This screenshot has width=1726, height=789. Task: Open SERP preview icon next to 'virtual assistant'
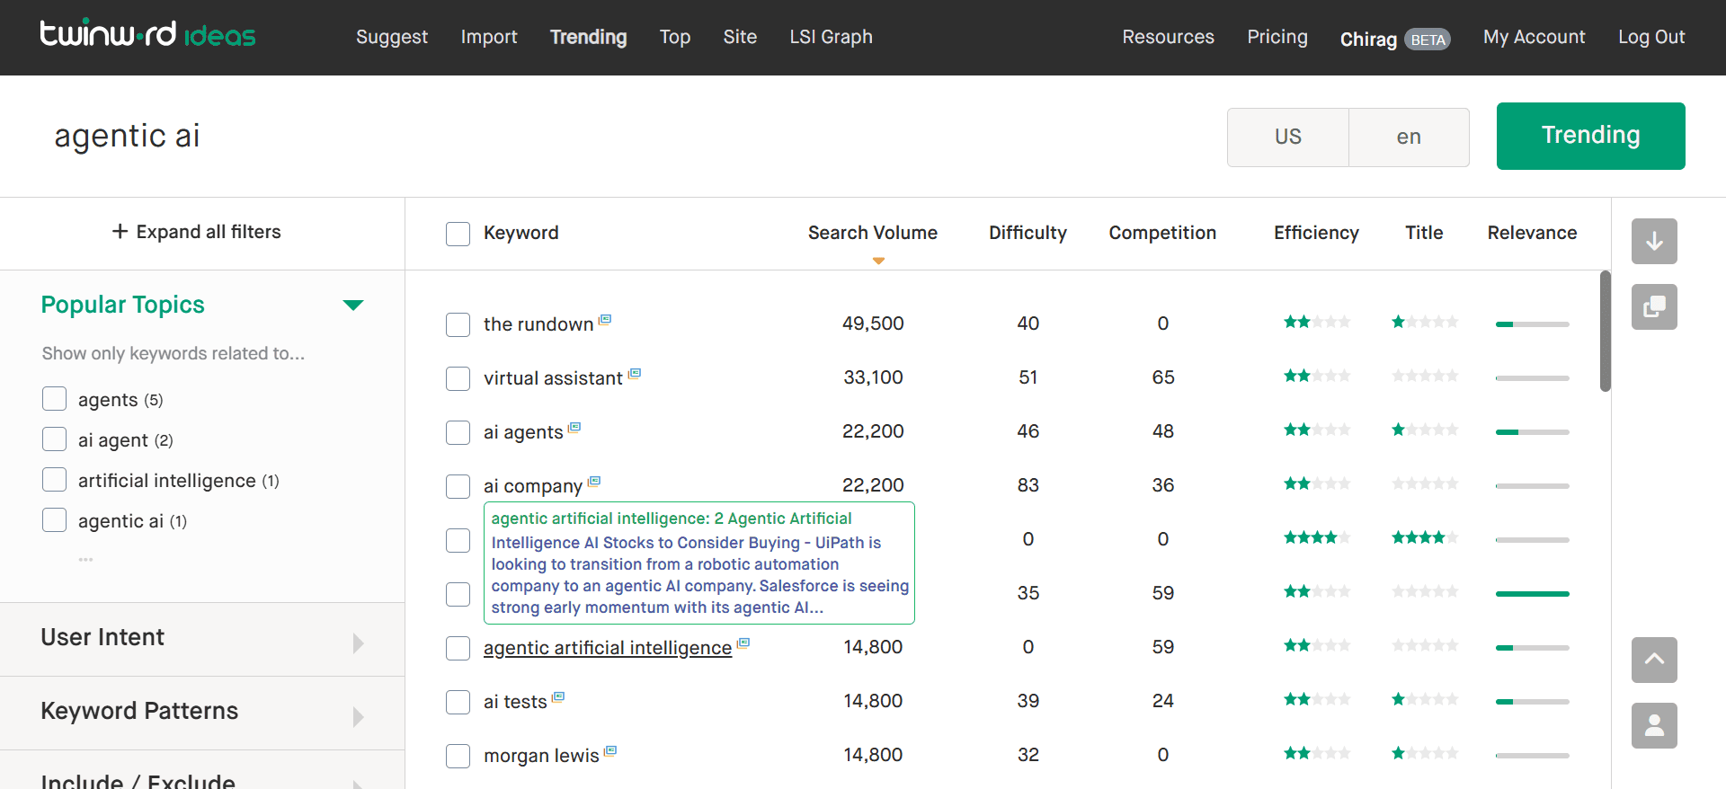point(635,373)
